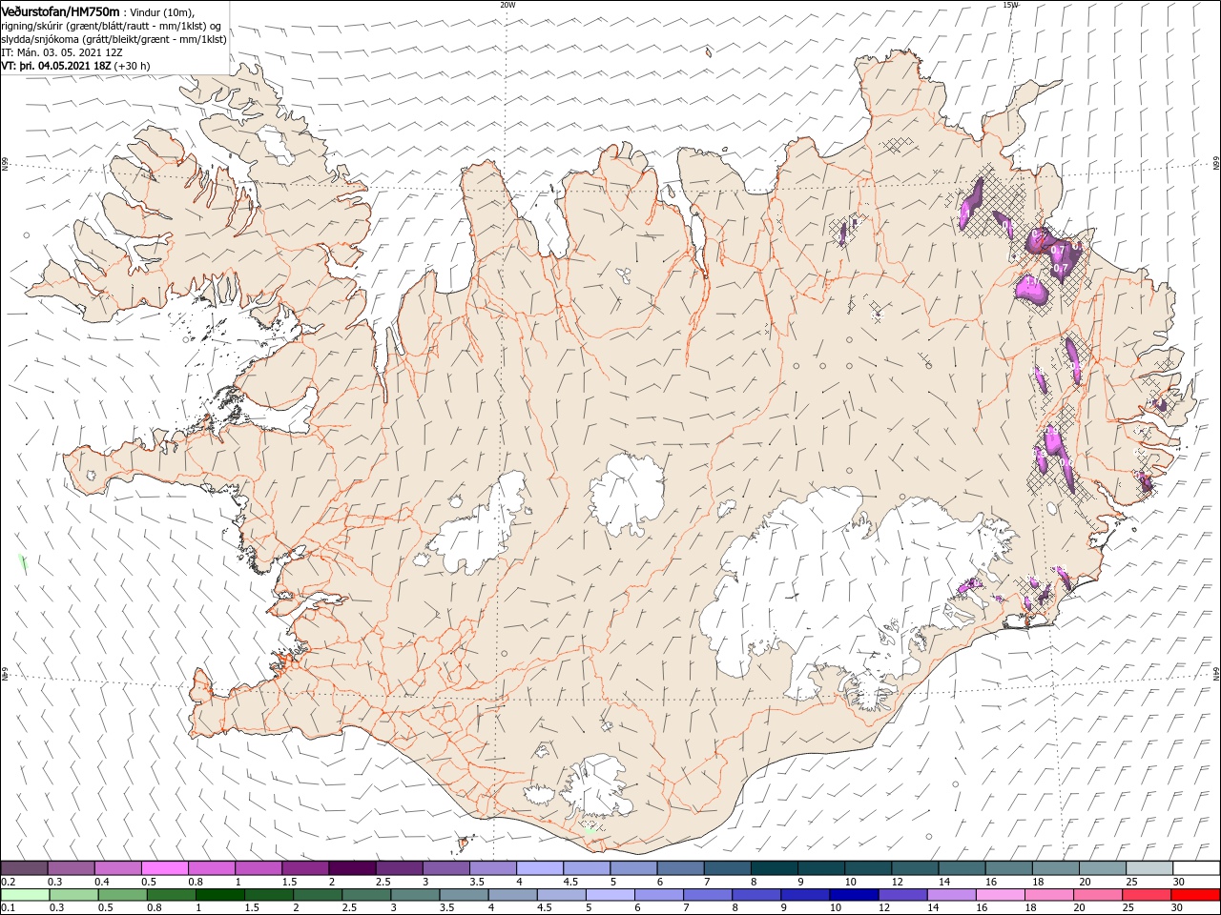Select the violet 12 rain swatch
The height and width of the screenshot is (915, 1221).
pos(902,895)
